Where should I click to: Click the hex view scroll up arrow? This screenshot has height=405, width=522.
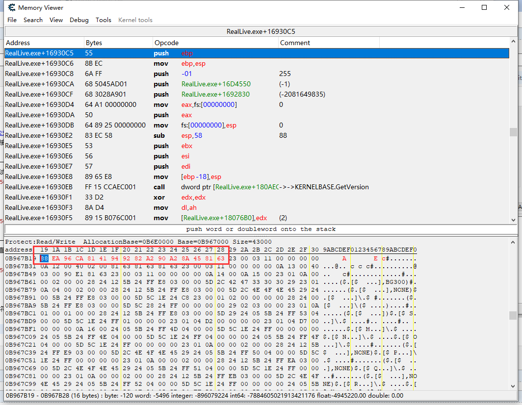point(513,242)
